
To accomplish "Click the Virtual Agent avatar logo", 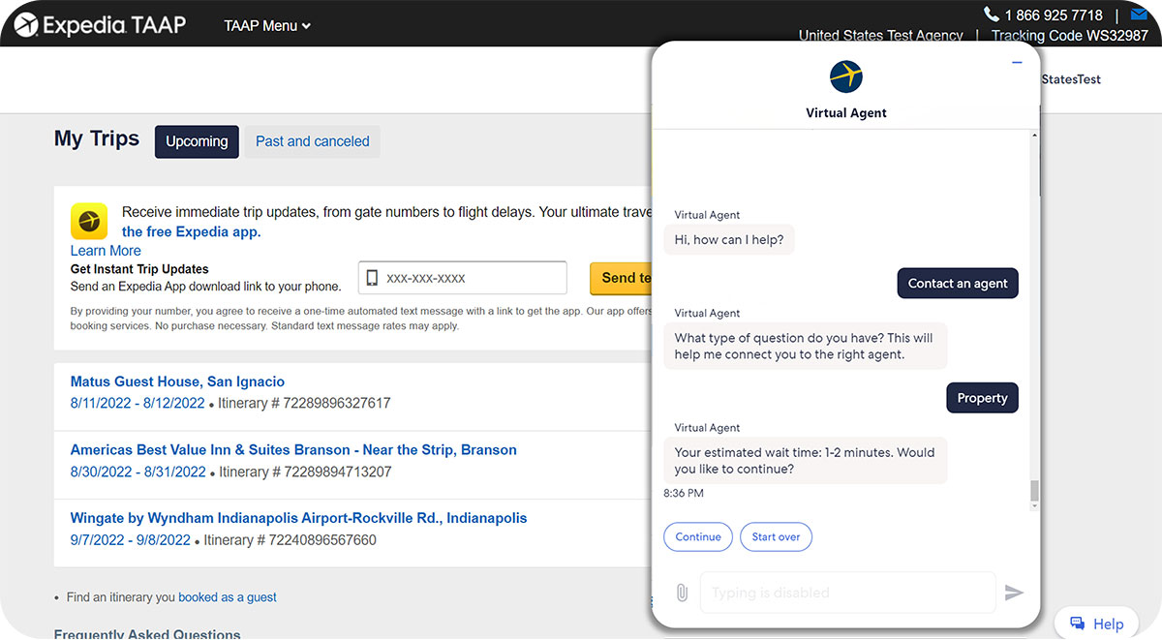I will point(846,76).
